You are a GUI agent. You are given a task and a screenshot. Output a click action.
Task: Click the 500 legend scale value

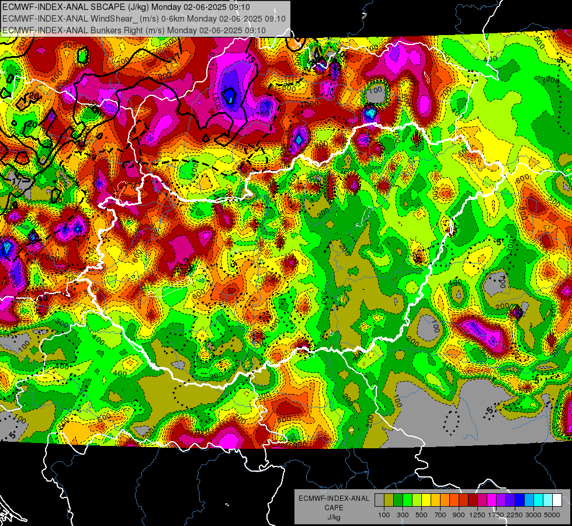(422, 515)
